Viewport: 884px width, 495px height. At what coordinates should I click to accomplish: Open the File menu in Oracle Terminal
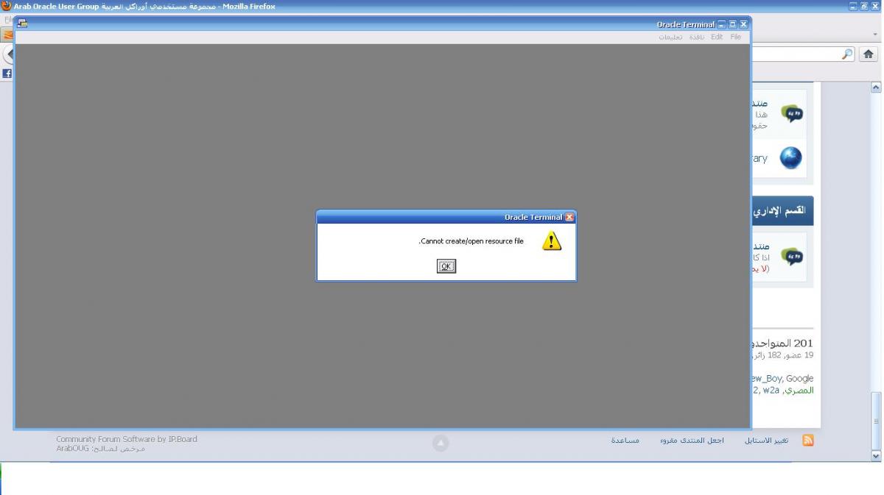click(735, 37)
